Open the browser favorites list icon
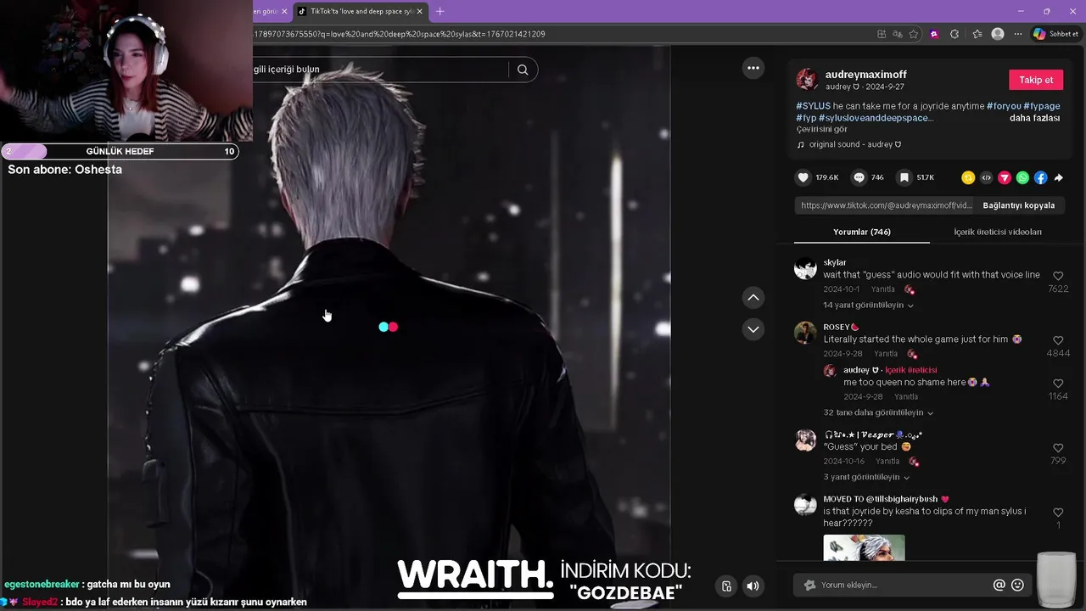 [x=977, y=34]
